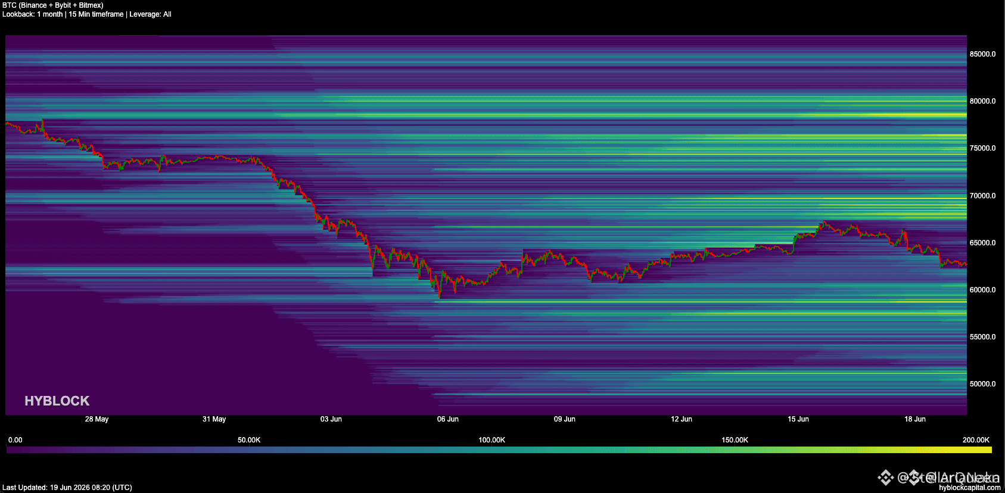Select the "12 Jun" date label
The width and height of the screenshot is (1005, 493).
[x=682, y=419]
